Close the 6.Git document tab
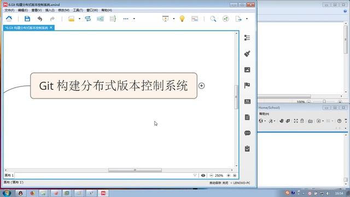 pos(51,27)
